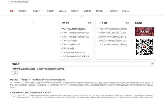The image size is (164, 98).
Task: Open the 党建工作 menu item
Action: coord(75,11)
